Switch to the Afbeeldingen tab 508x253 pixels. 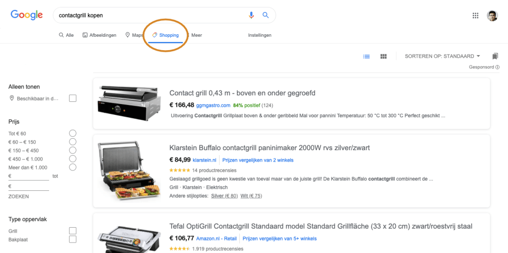coord(99,35)
